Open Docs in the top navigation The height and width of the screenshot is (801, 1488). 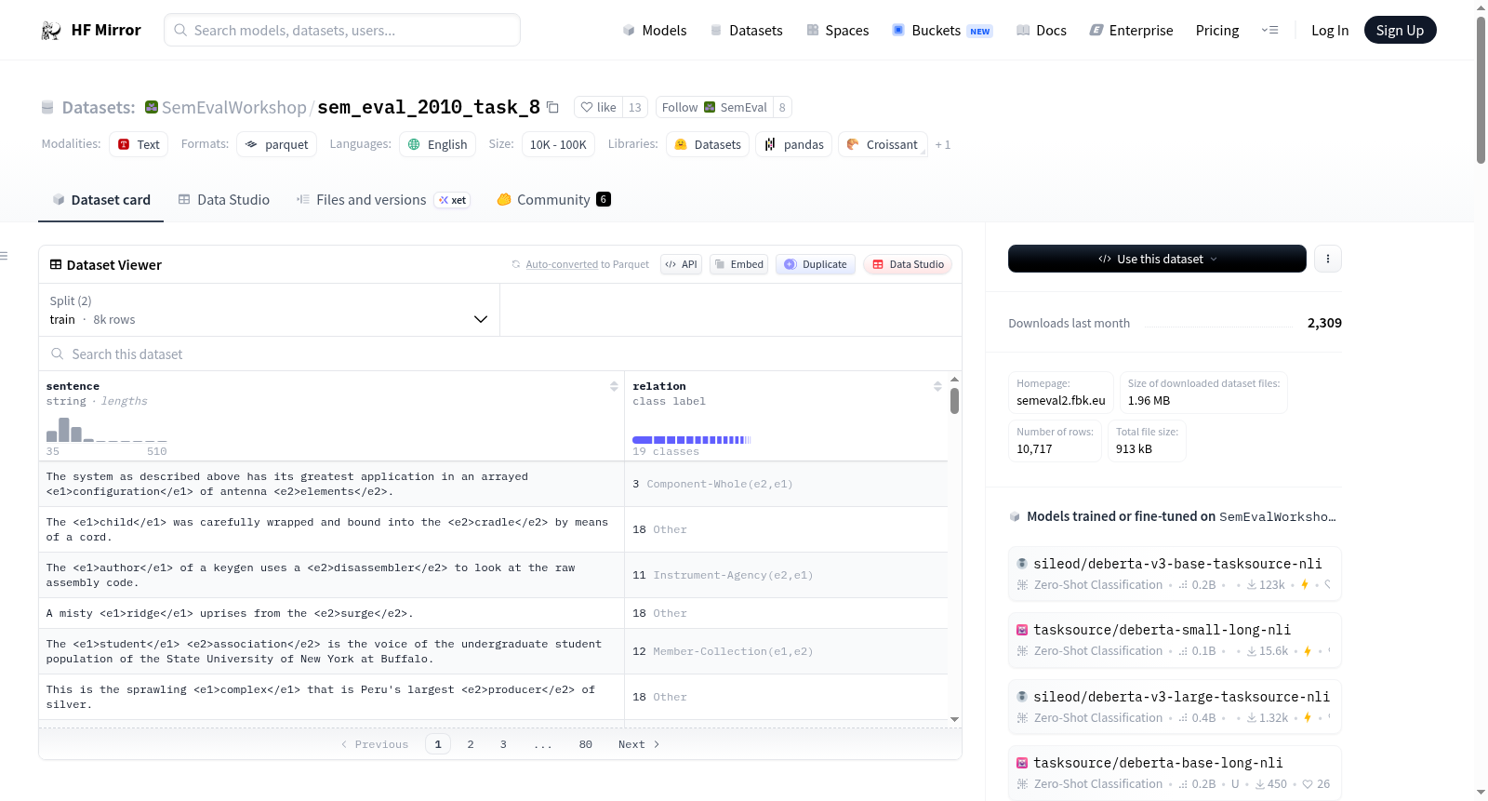point(1042,31)
